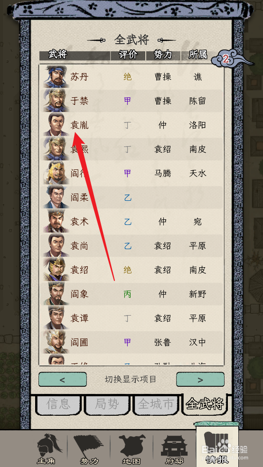
Task: Click the next display item arrow button
Action: [x=200, y=380]
